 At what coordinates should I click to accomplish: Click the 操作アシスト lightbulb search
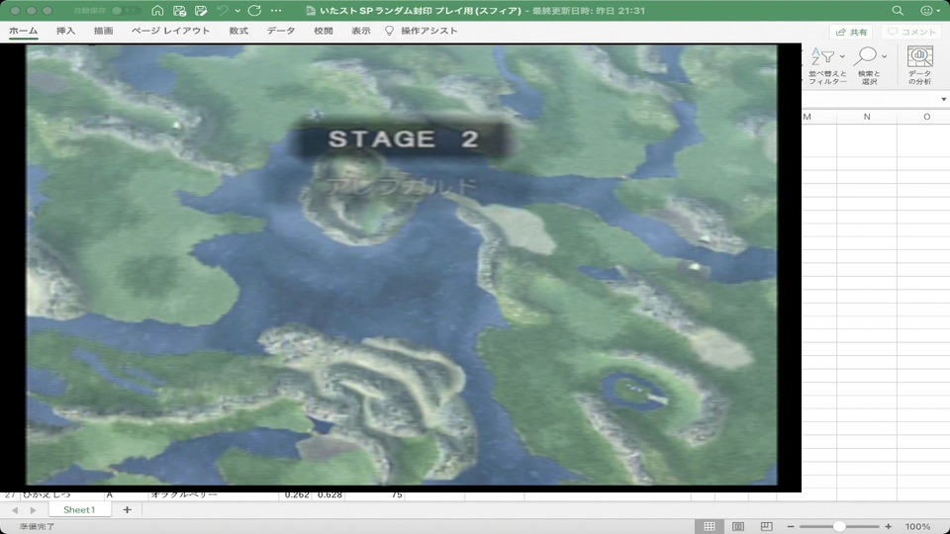422,31
